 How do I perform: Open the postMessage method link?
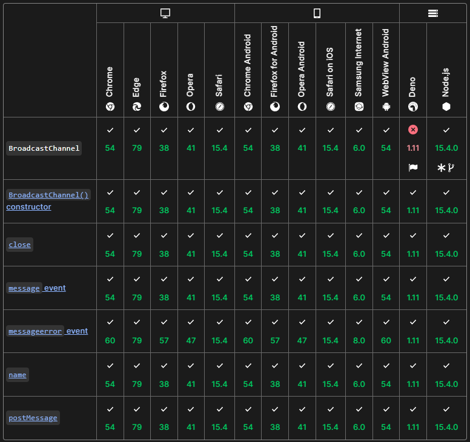[33, 418]
